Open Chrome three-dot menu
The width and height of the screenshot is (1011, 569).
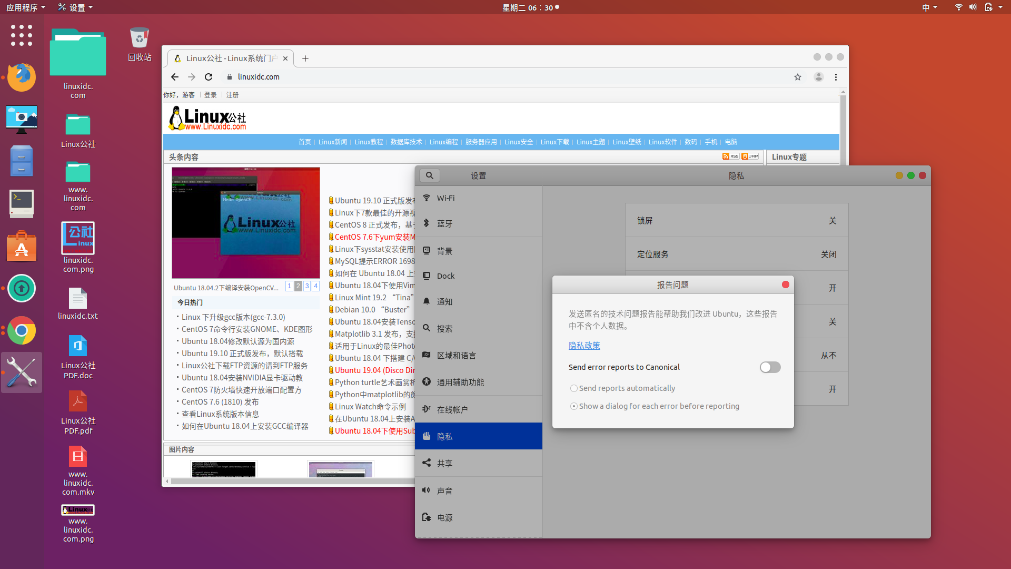(836, 77)
